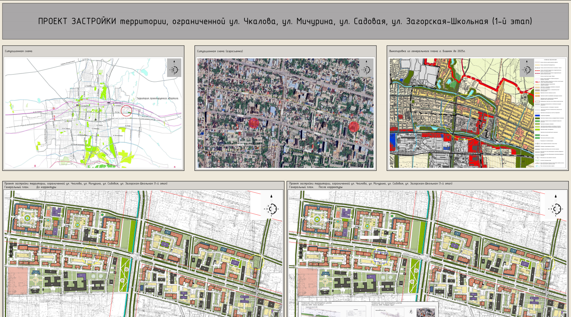Click the large yellow circle on the master plan extract
The height and width of the screenshot is (317, 571).
[x=465, y=117]
